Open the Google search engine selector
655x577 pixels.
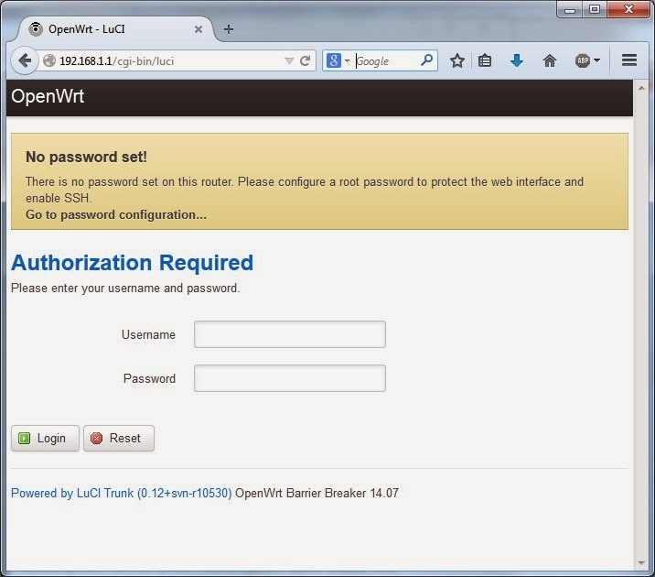pos(338,61)
